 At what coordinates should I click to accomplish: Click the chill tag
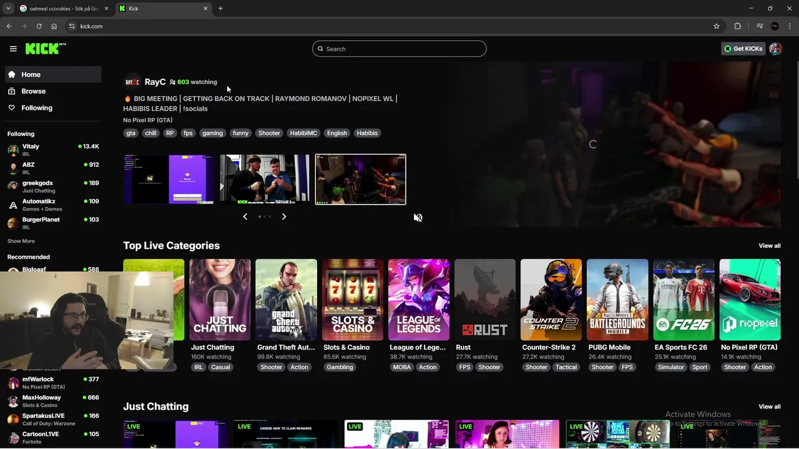click(150, 133)
